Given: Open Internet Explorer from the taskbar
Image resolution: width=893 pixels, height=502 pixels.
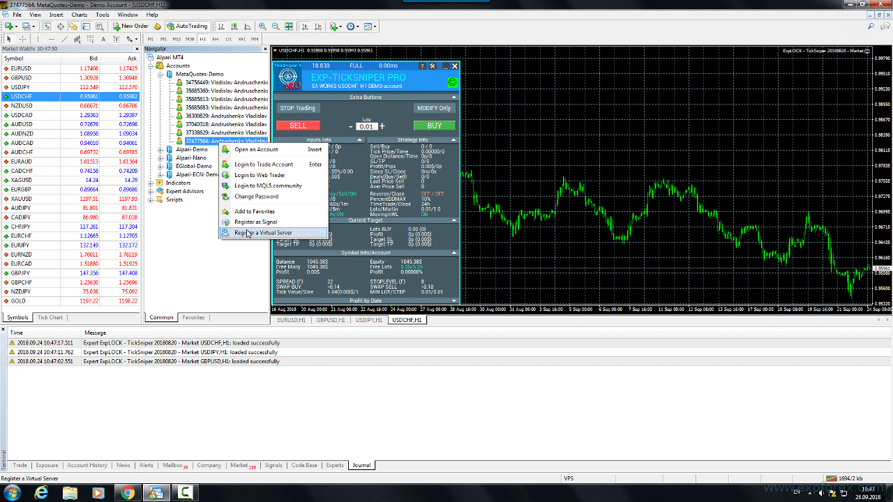Looking at the screenshot, I should 41,493.
